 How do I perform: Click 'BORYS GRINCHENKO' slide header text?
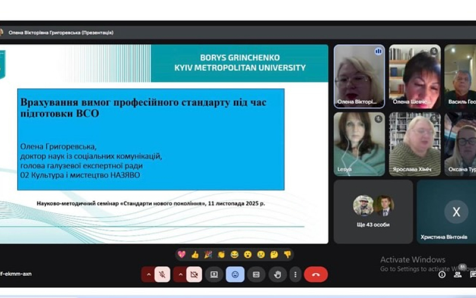click(240, 57)
